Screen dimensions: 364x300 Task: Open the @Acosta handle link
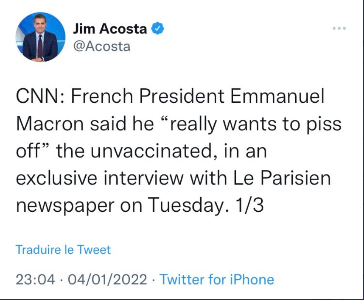102,47
